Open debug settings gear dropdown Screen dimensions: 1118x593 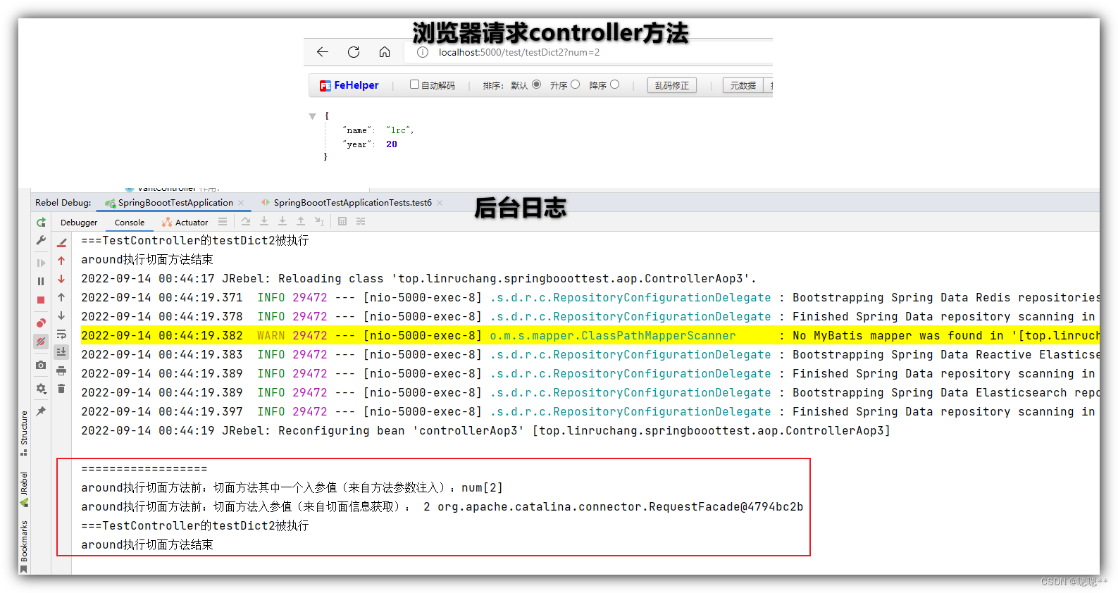tap(41, 388)
